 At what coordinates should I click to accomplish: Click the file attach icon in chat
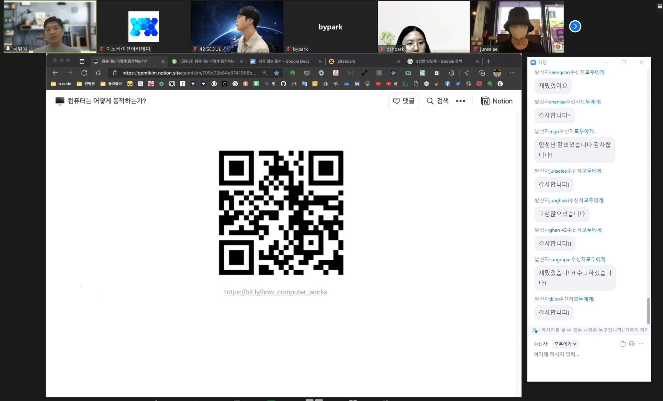(x=623, y=344)
